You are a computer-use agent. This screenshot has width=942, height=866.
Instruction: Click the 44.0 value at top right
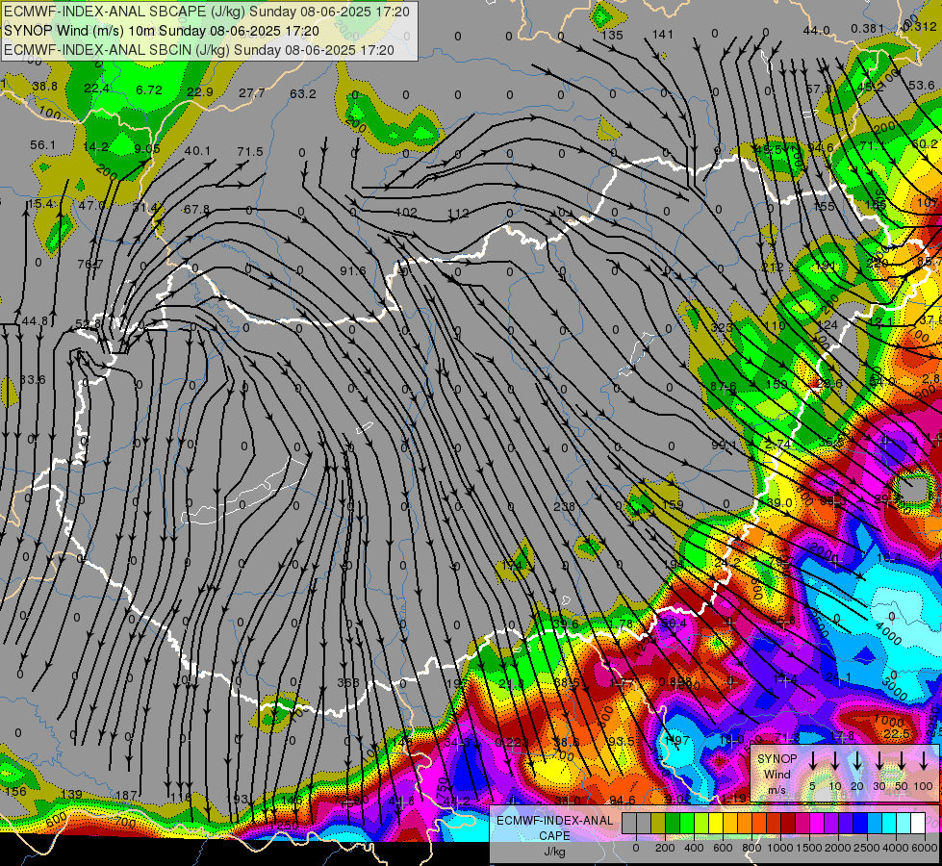coord(817,31)
